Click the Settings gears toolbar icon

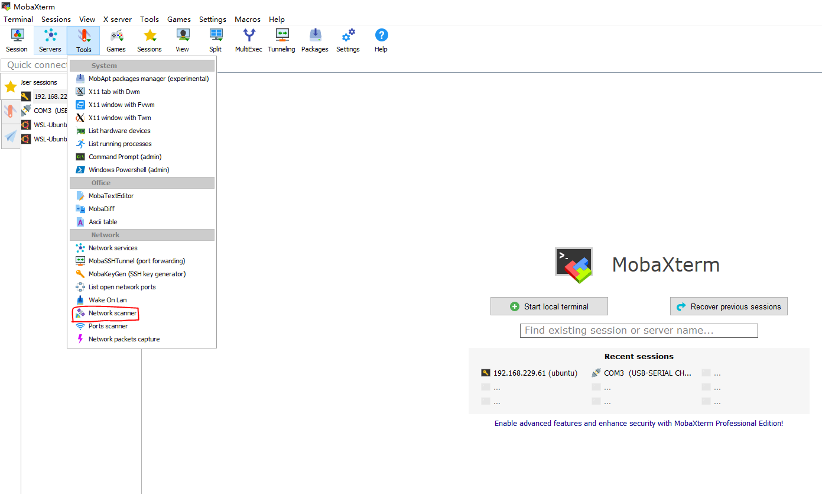pos(348,41)
